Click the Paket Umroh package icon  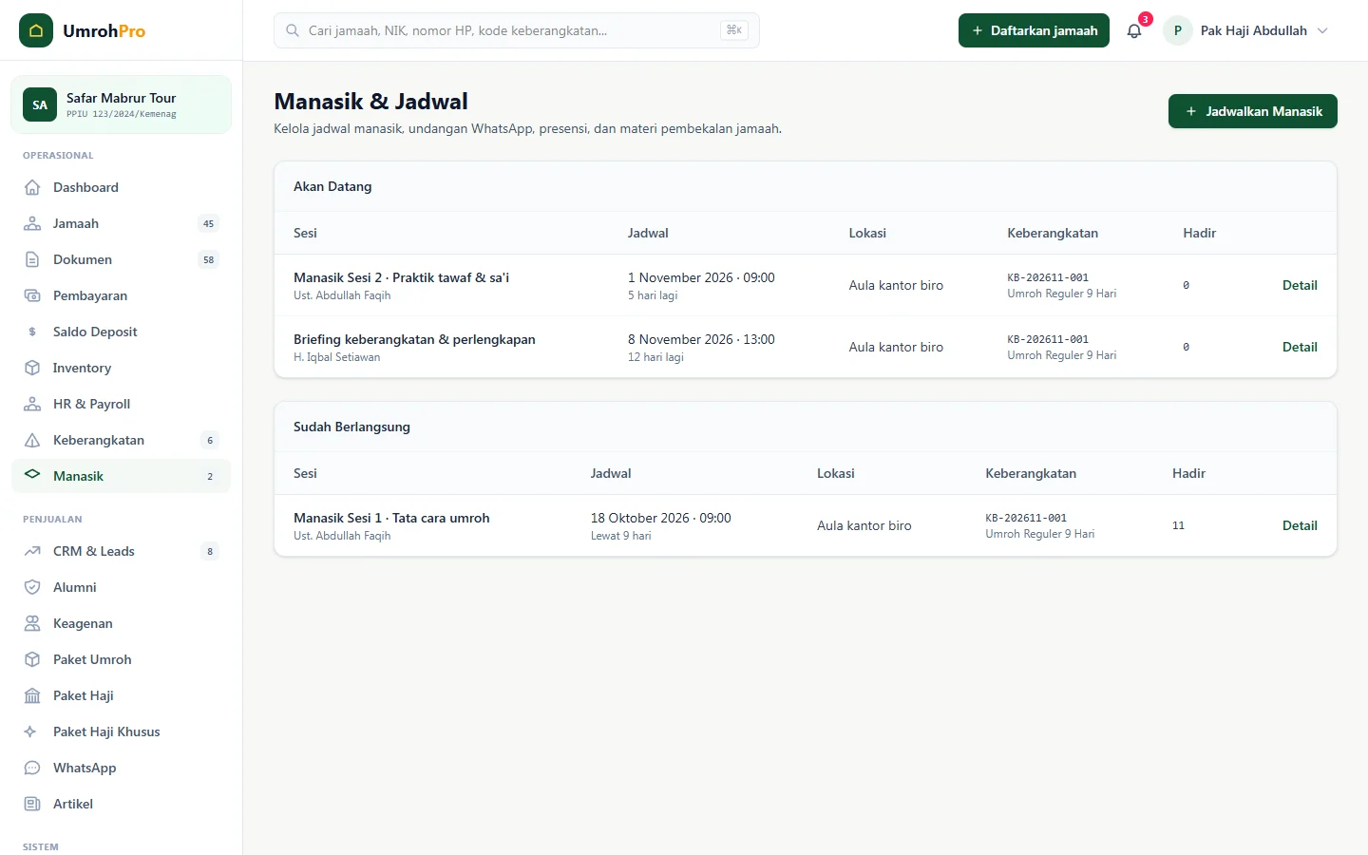(32, 659)
